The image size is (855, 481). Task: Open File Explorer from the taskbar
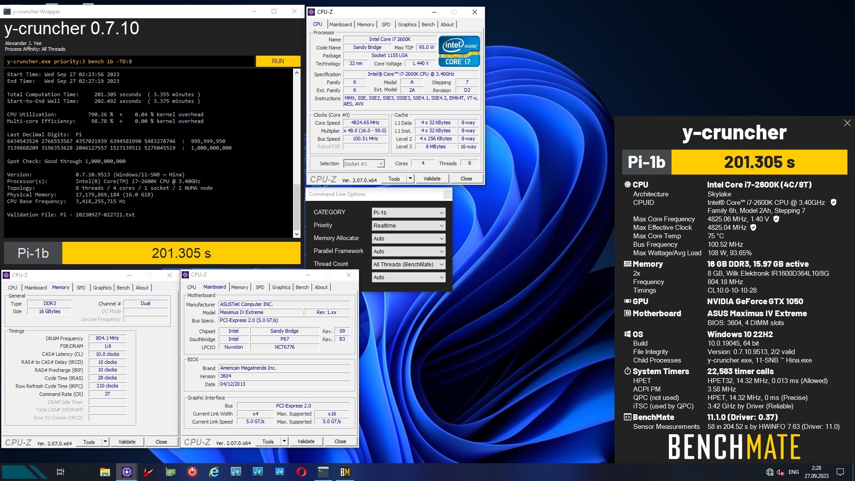pos(105,472)
